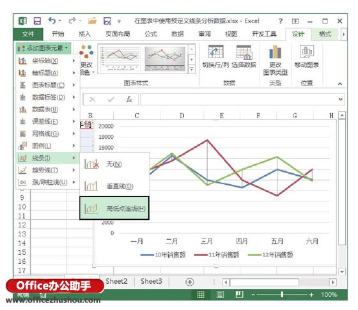Open the Sheet2 worksheet tab
The width and height of the screenshot is (358, 310).
point(116,281)
